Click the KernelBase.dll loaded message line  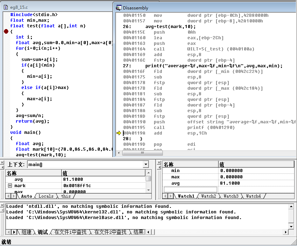124,217
